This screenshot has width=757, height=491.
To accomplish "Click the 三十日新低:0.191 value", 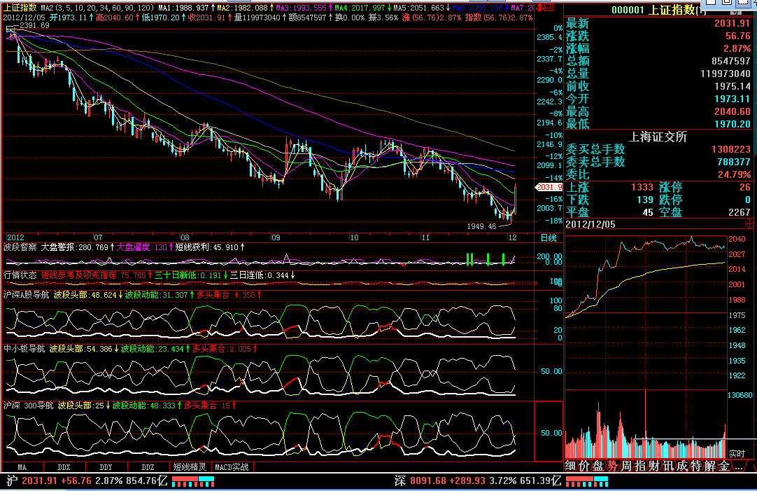I will click(x=191, y=275).
